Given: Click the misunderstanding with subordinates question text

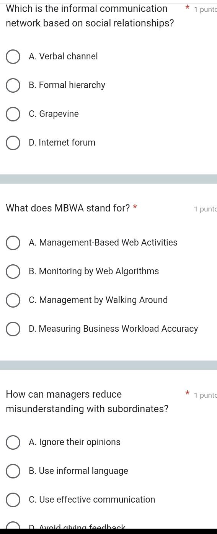Looking at the screenshot, I should tap(87, 401).
